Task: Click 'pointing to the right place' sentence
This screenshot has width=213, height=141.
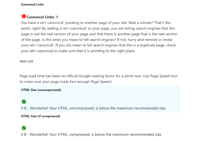Action: coord(113,51)
